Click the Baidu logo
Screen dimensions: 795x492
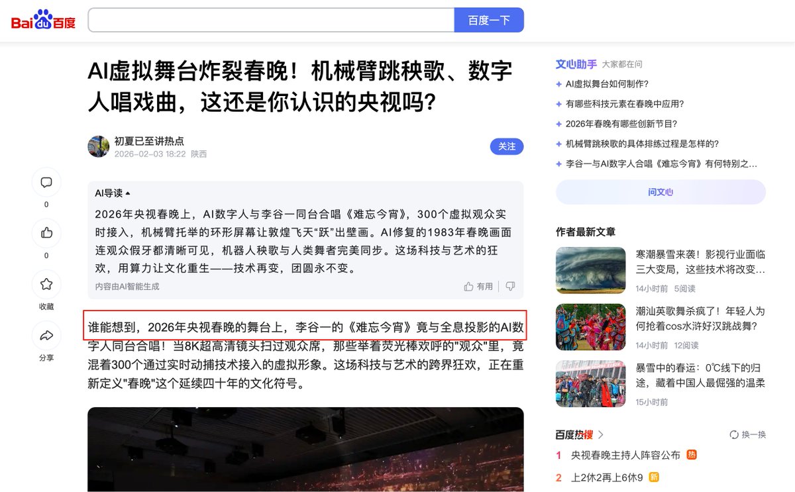[43, 20]
